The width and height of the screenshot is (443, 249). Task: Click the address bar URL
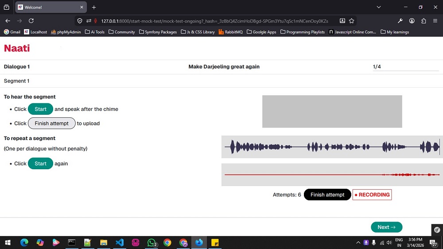tap(215, 21)
